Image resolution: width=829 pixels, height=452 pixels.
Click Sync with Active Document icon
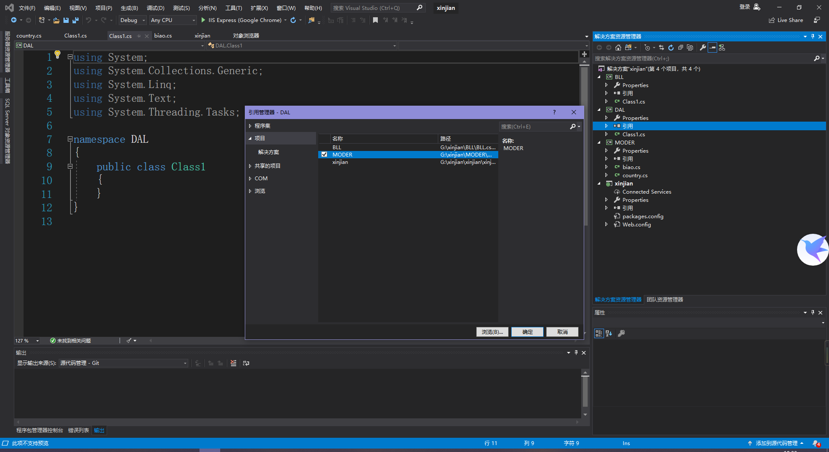coord(661,47)
